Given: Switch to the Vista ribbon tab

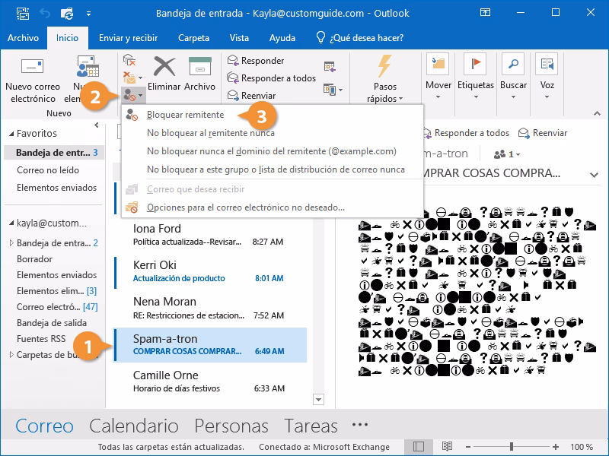Looking at the screenshot, I should tap(238, 37).
